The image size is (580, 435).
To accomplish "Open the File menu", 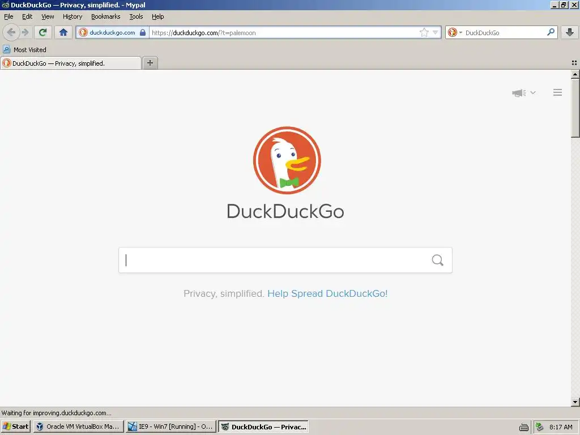I will tap(8, 16).
